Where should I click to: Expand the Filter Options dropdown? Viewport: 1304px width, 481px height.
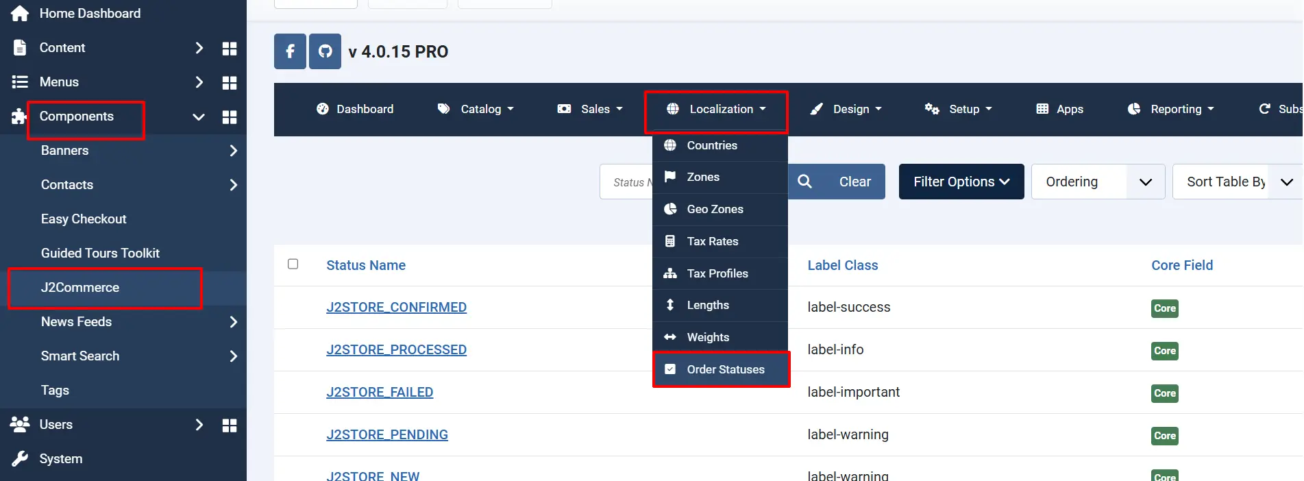pos(961,182)
